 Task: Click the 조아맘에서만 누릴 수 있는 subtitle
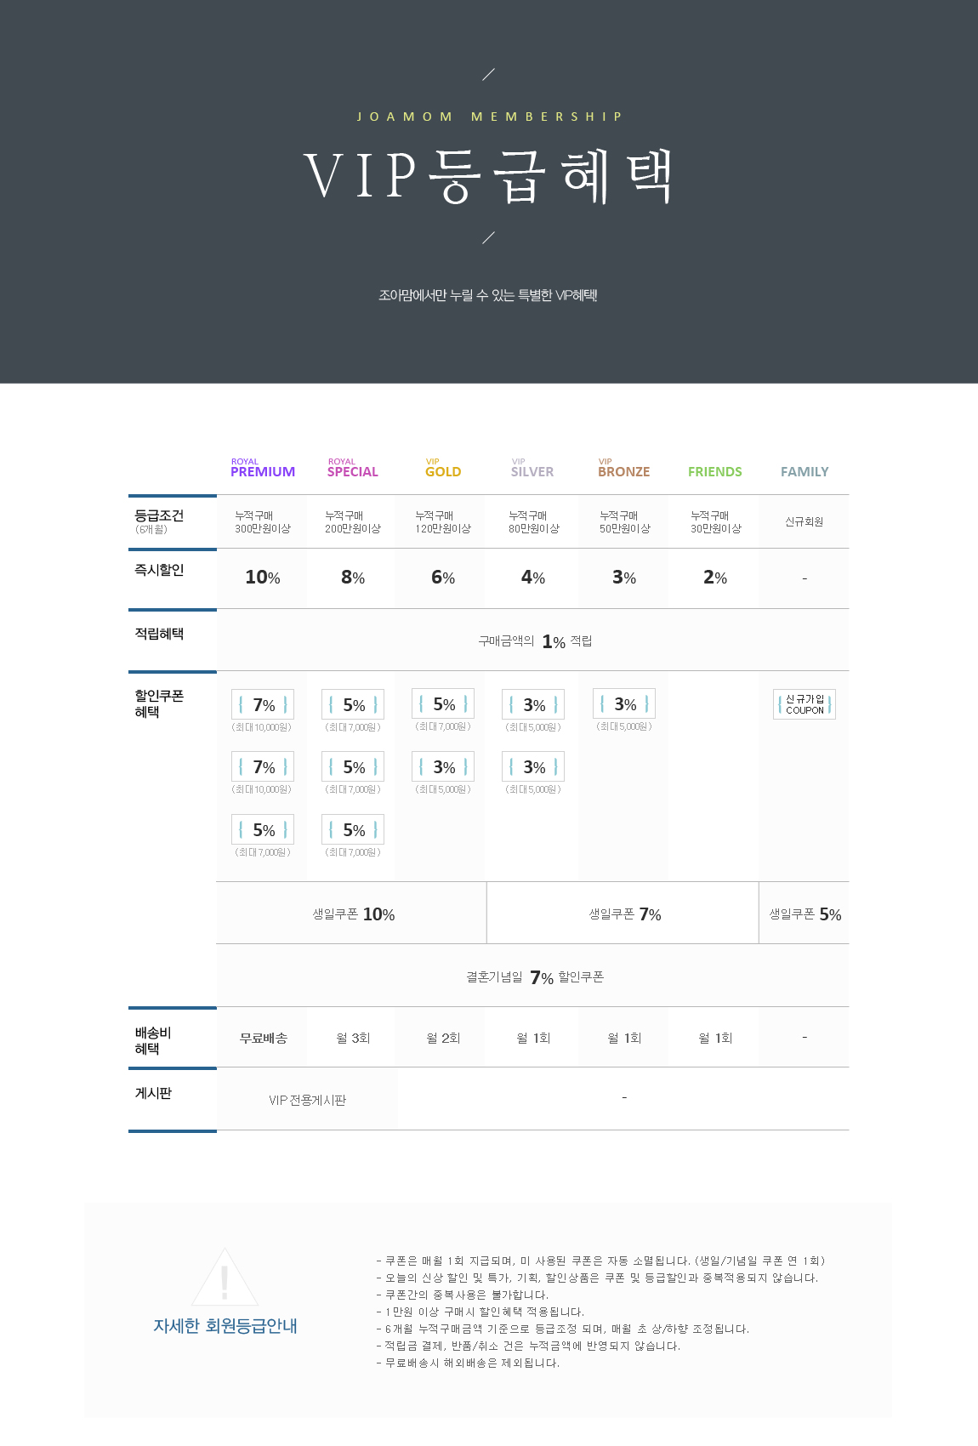tap(488, 295)
